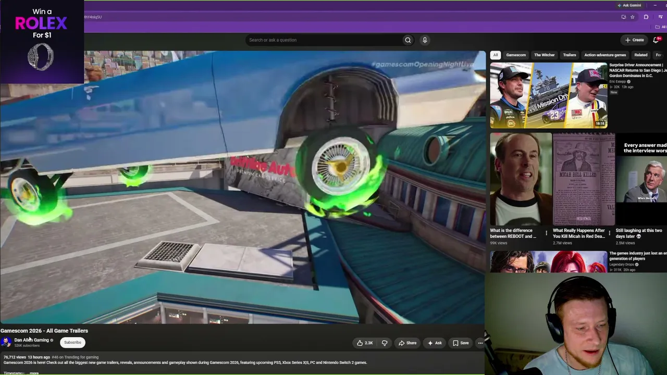The height and width of the screenshot is (375, 667).
Task: Open the games industry video thumbnail
Action: (x=549, y=261)
